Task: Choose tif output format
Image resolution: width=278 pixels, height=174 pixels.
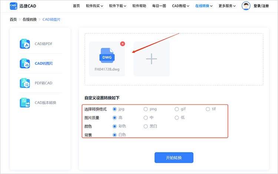Action: tap(208, 109)
